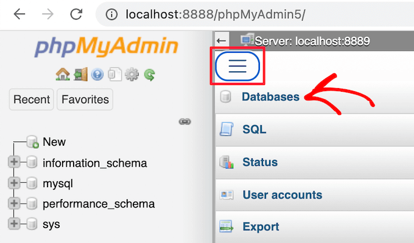The height and width of the screenshot is (243, 414).
Task: Reload navigation panel with green refresh icon
Action: tap(149, 75)
